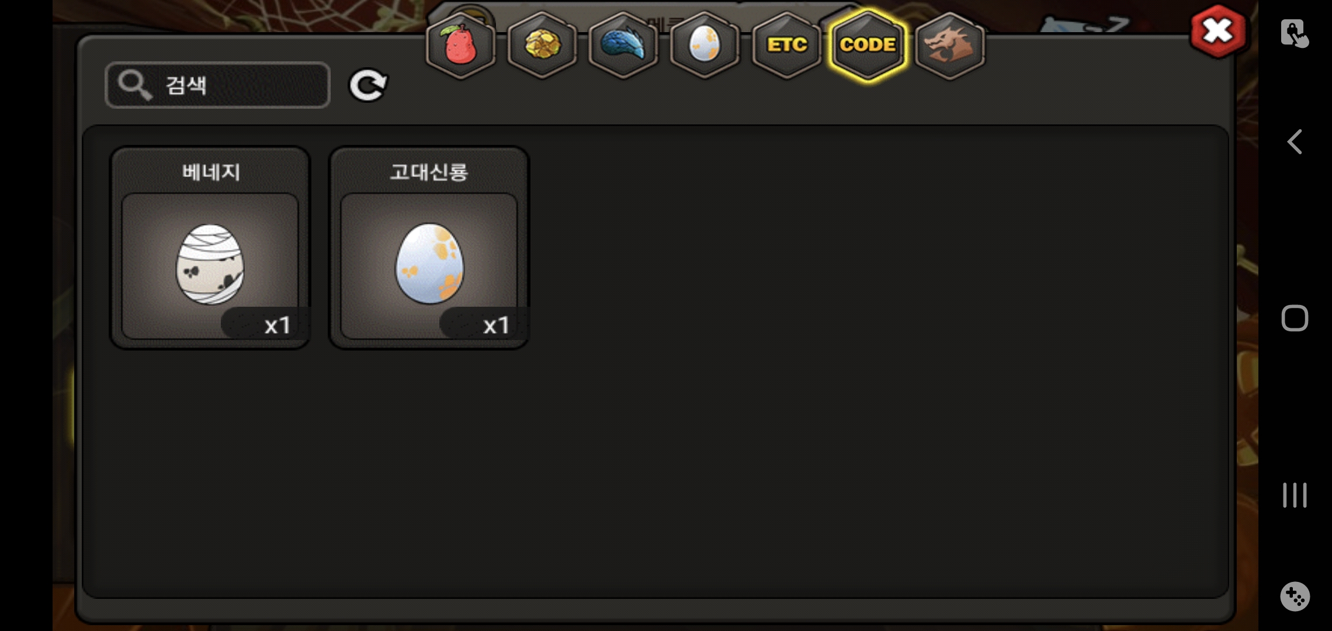Switch to the blue dragon scale tab
The image size is (1332, 631).
pyautogui.click(x=623, y=45)
